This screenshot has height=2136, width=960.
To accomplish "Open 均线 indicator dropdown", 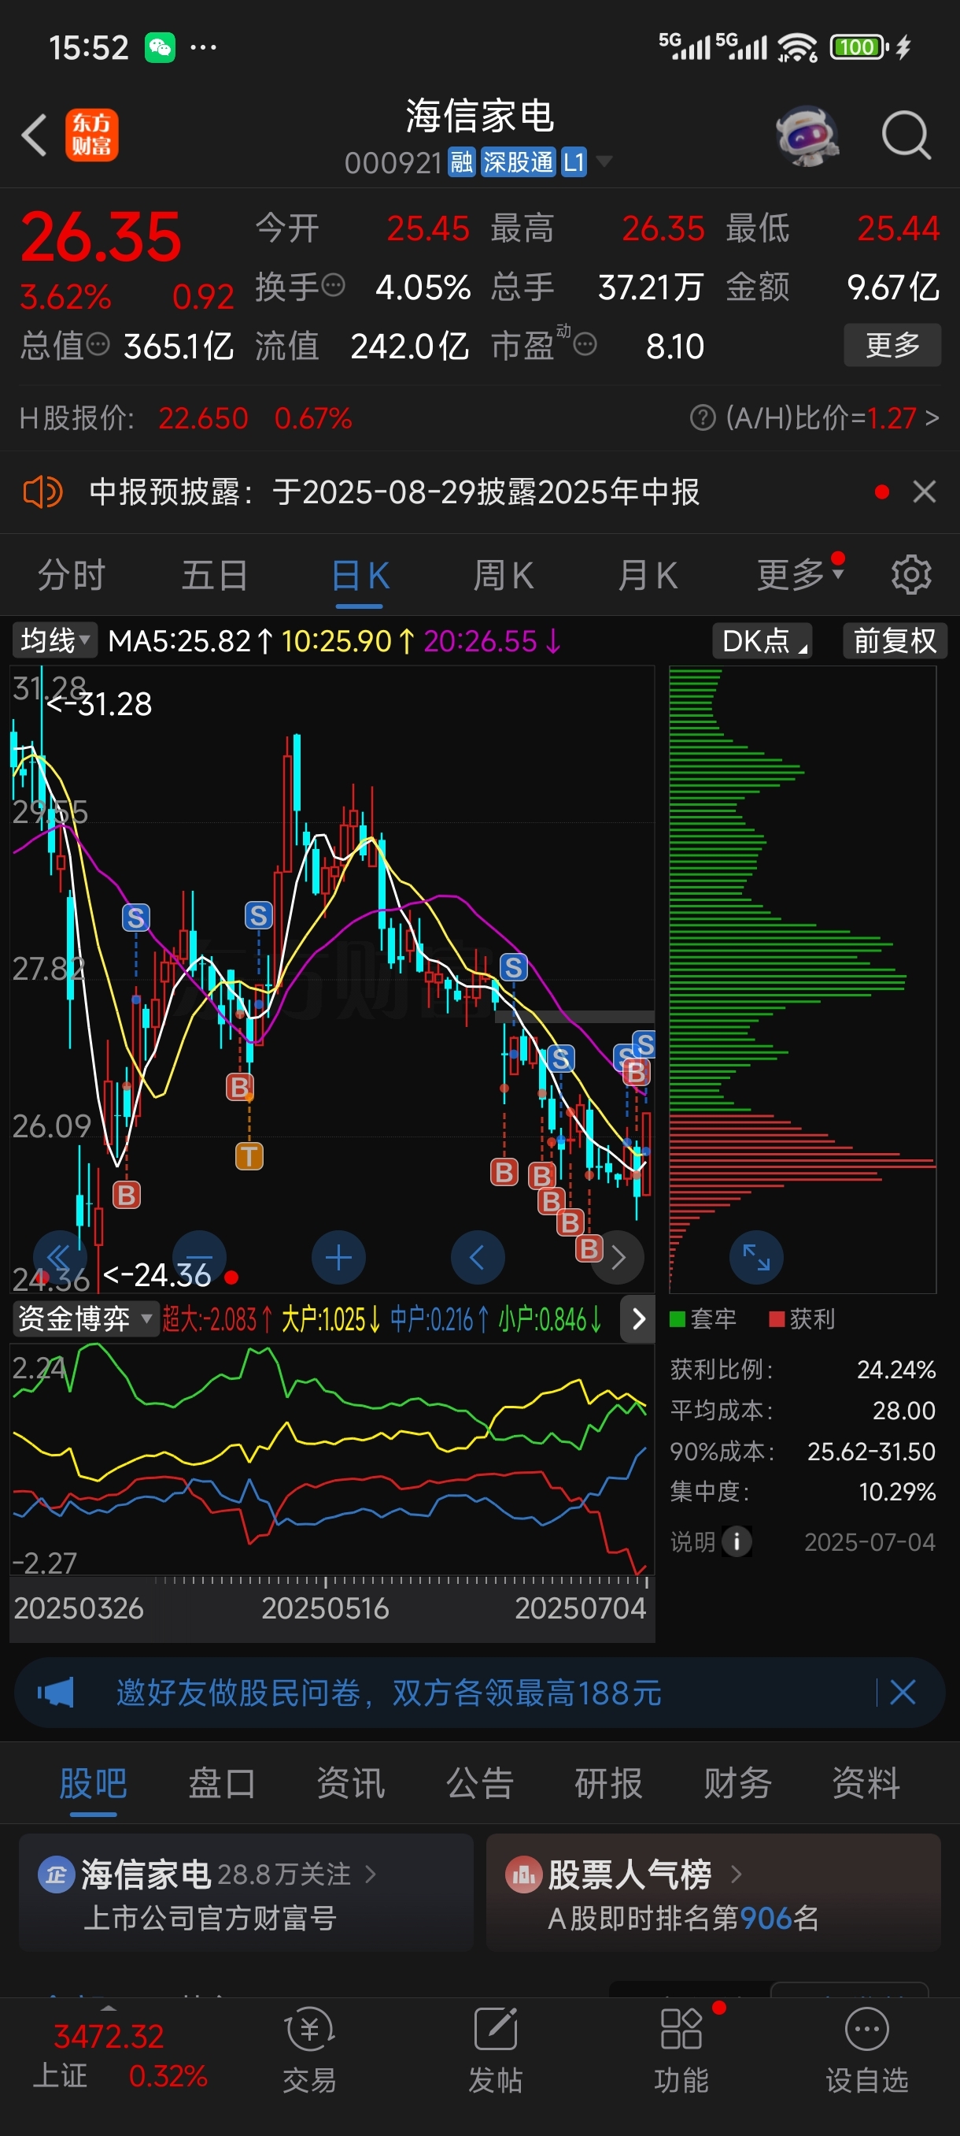I will [x=54, y=640].
